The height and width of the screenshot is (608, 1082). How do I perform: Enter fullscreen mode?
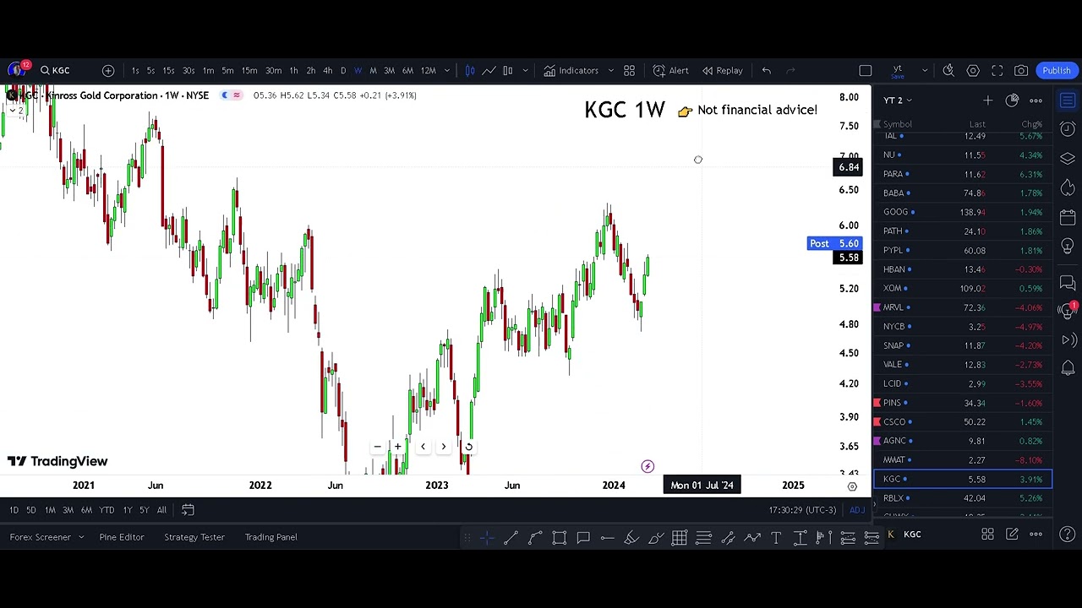997,70
